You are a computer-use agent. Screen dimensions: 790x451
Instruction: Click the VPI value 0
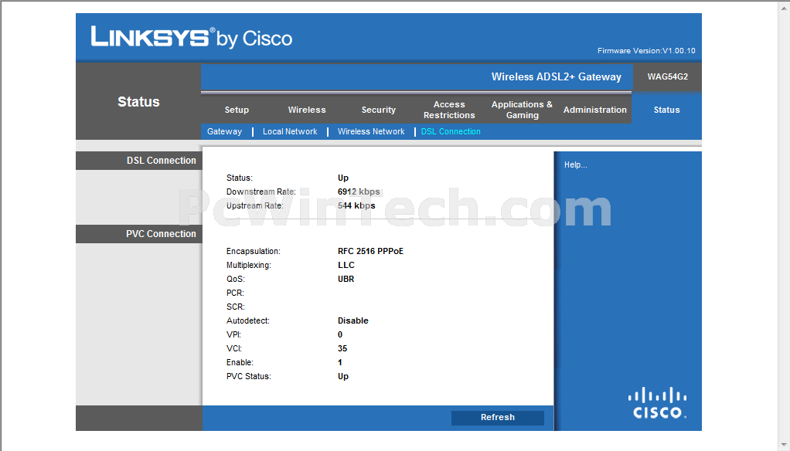point(339,334)
